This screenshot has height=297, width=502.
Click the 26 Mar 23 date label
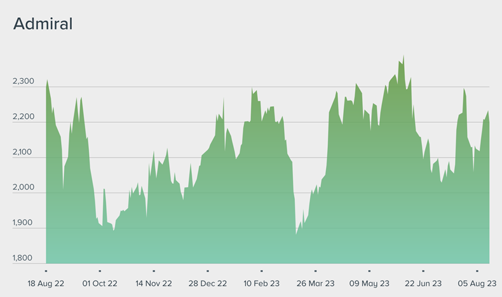(315, 284)
